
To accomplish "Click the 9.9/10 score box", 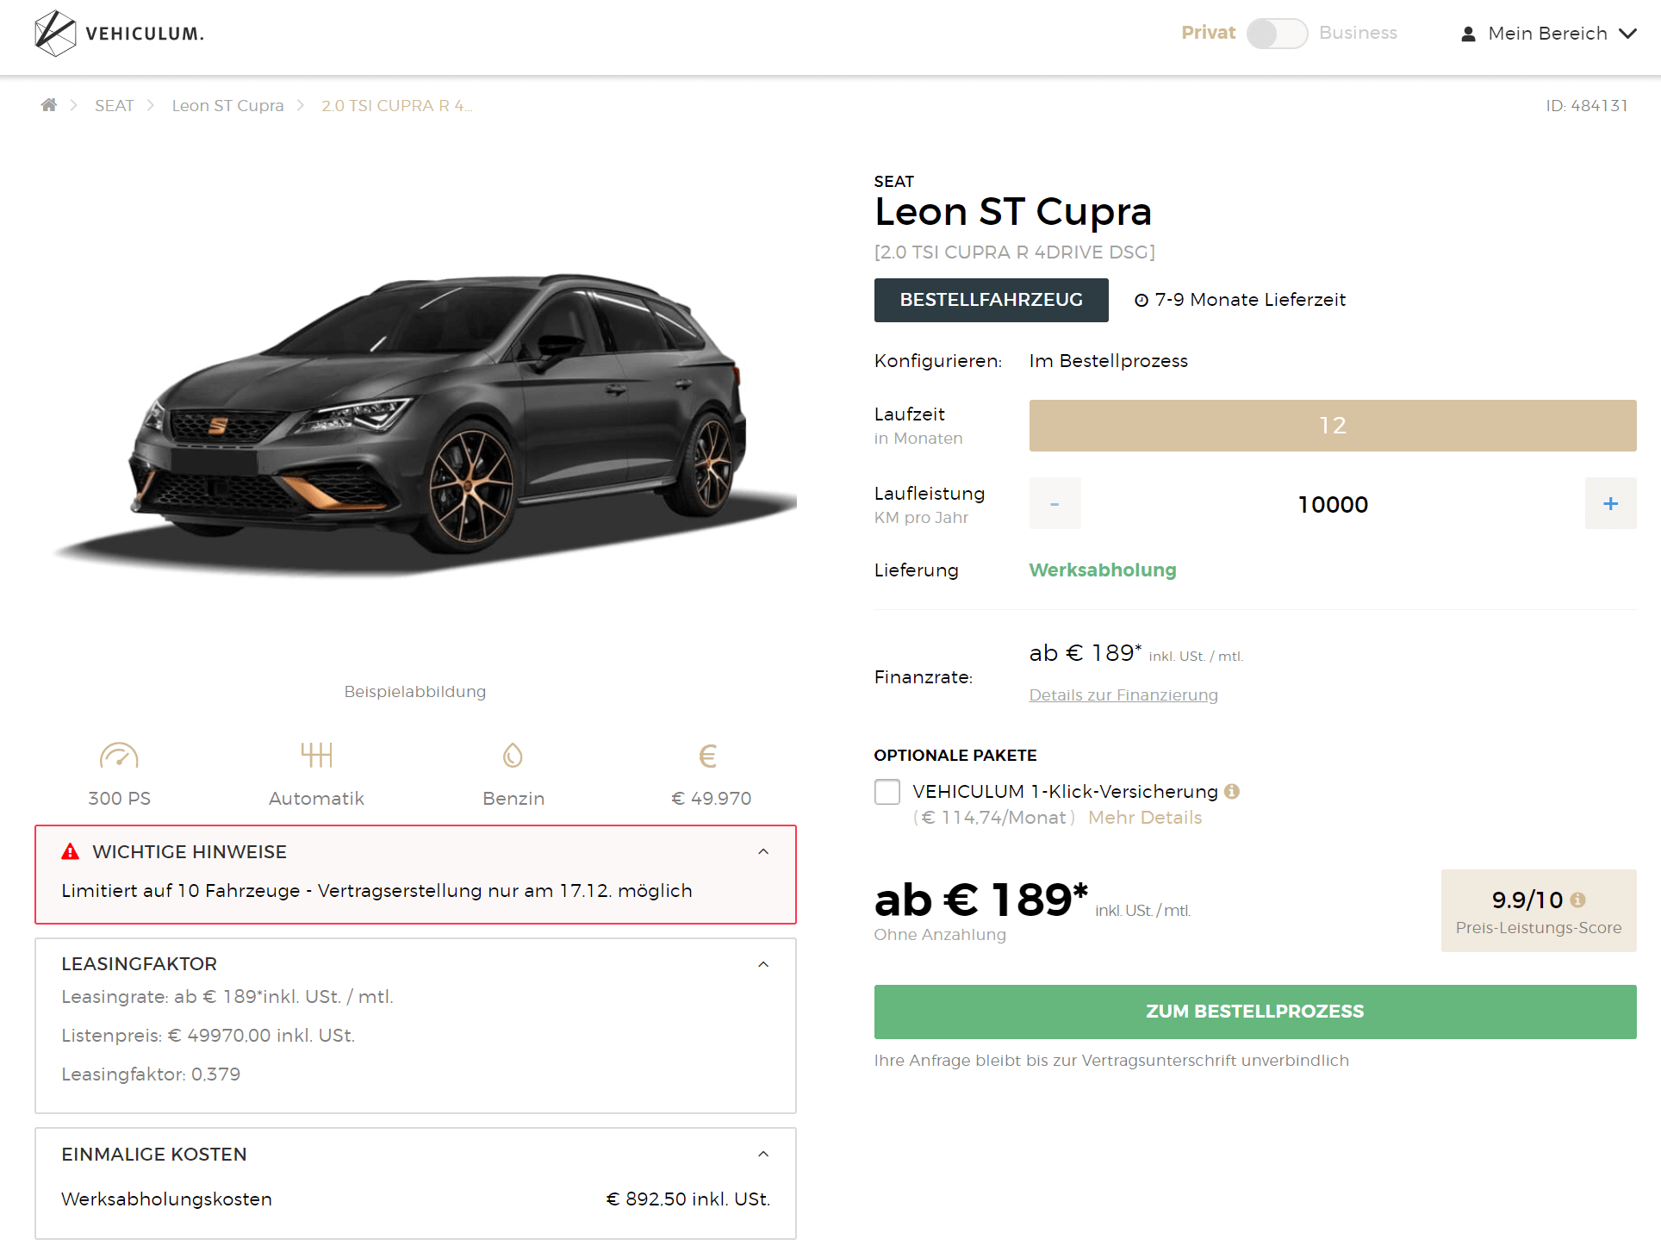I will coord(1539,911).
